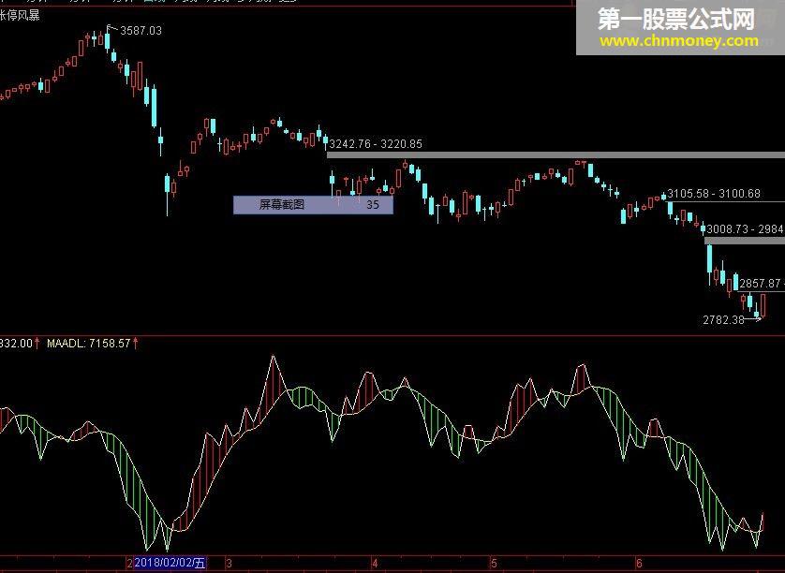Click month 5 marker on time axis
The height and width of the screenshot is (573, 785).
pos(494,563)
